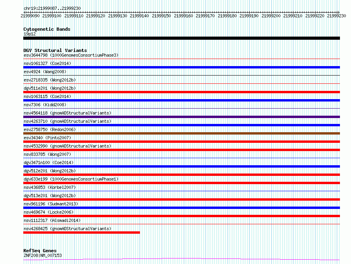Image resolution: width=351 pixels, height=264 pixels.
Task: Click variant label nsv833785 (Wong2007)
Action: tap(47, 154)
